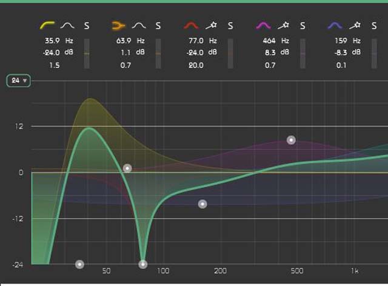Solo the yellow 35.9 Hz band
Image resolution: width=388 pixels, height=286 pixels.
[87, 25]
